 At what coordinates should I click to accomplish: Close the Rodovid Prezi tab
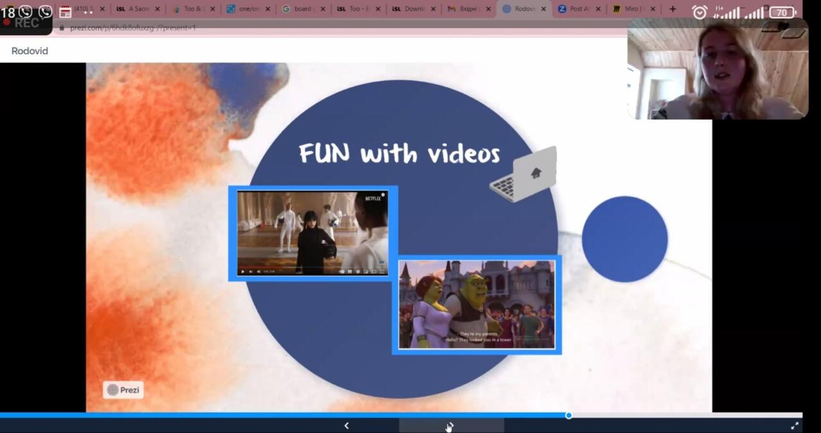point(543,9)
